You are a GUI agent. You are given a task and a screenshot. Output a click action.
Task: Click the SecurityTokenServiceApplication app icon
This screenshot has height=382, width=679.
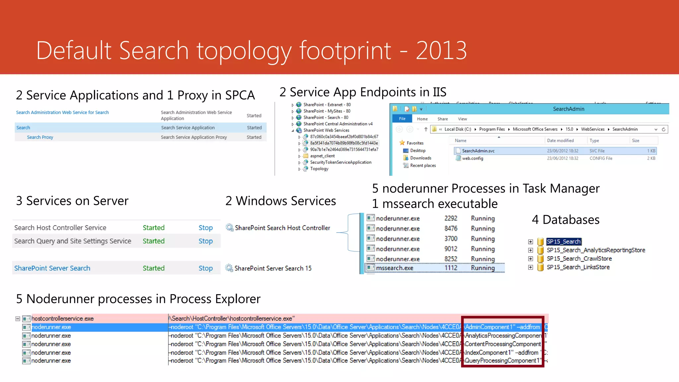(x=306, y=162)
